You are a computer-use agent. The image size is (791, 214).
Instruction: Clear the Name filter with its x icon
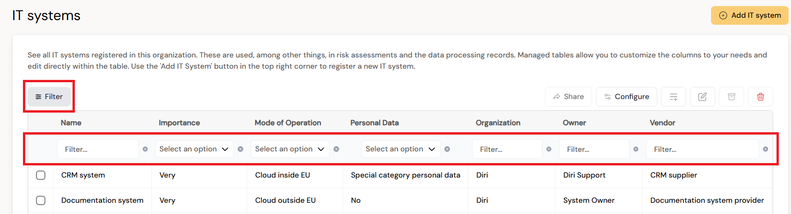tap(145, 149)
